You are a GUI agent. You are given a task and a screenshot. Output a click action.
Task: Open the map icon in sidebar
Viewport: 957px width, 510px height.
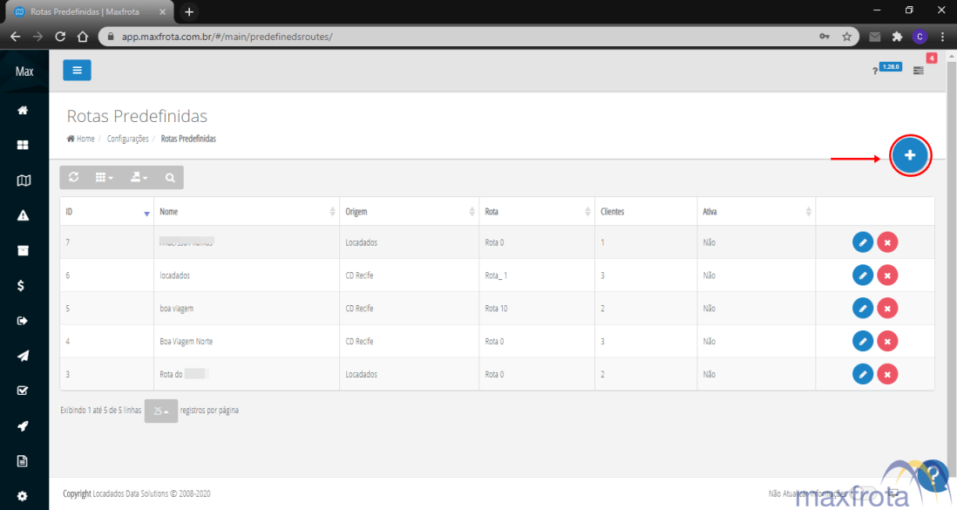pos(24,180)
